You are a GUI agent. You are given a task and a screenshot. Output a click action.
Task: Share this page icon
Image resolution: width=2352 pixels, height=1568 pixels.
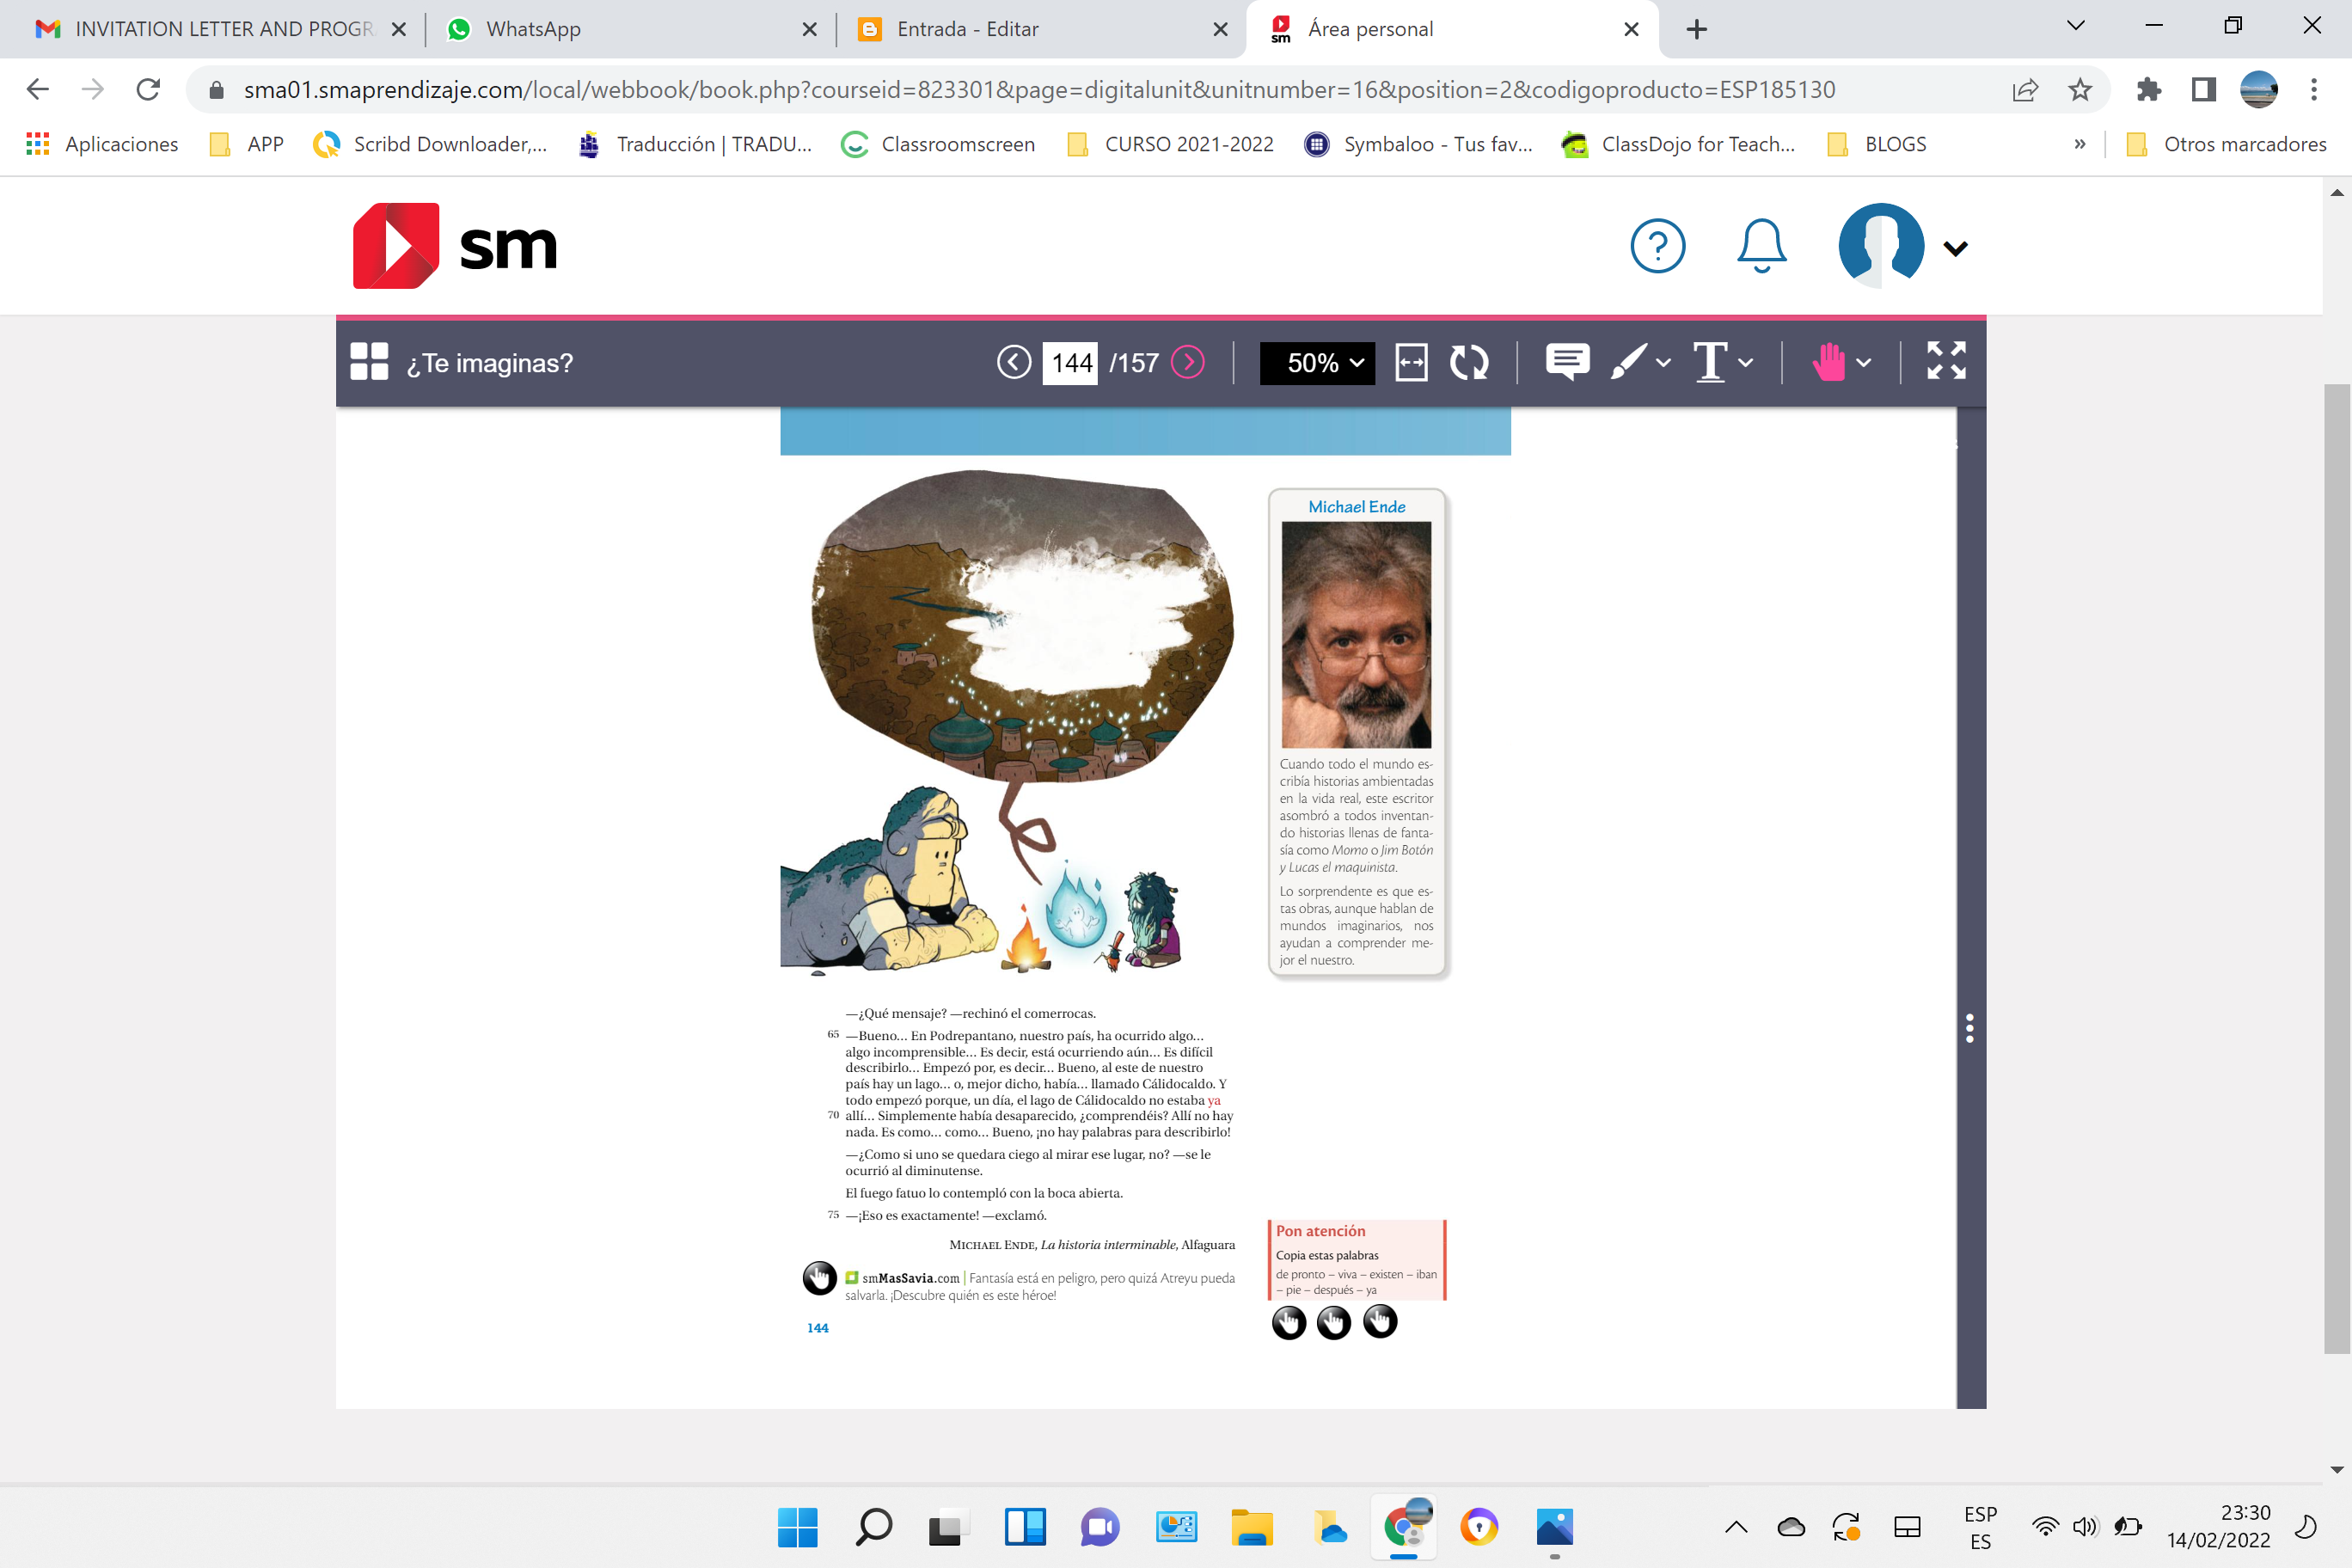[2025, 90]
